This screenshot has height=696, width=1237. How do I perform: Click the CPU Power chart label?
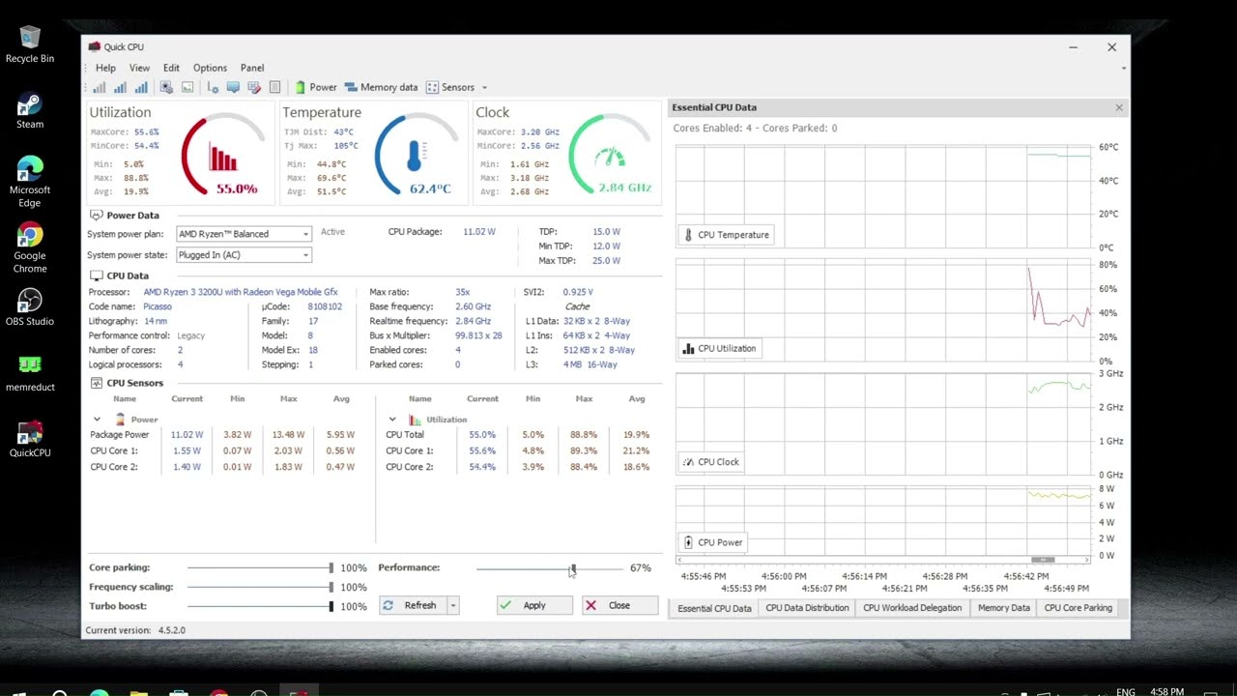[712, 542]
